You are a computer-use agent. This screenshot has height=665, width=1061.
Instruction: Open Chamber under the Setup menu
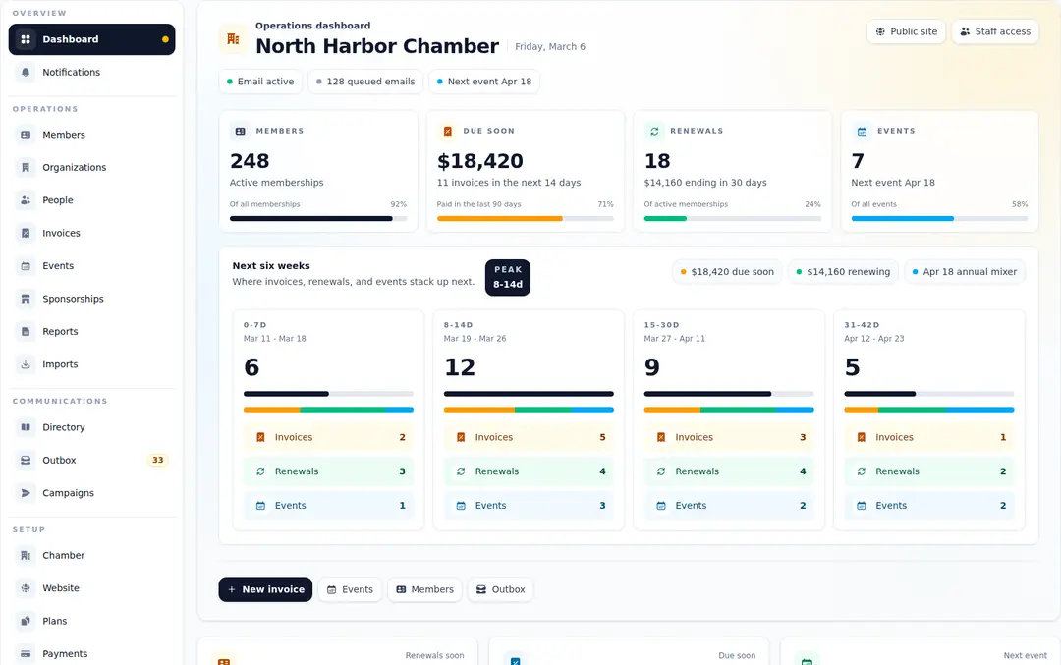61,555
